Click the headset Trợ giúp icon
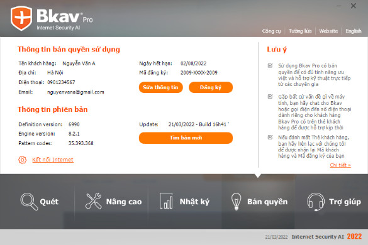368x245 pixels. pos(316,202)
